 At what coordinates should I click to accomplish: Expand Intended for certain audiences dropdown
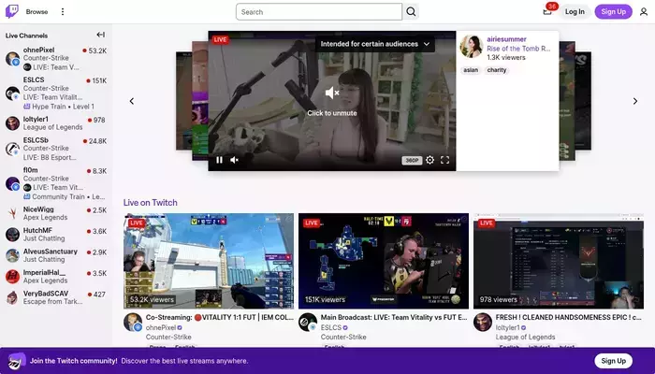(x=374, y=44)
